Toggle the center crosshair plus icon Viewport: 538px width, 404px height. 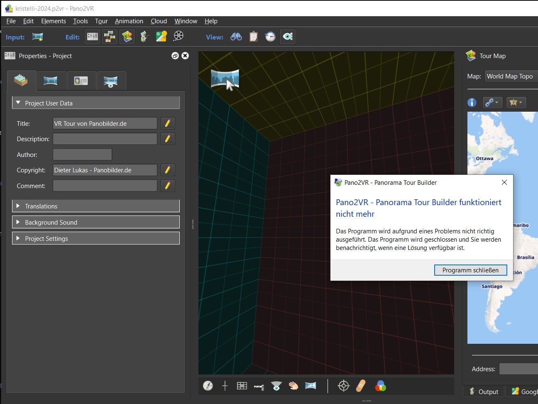pos(225,386)
